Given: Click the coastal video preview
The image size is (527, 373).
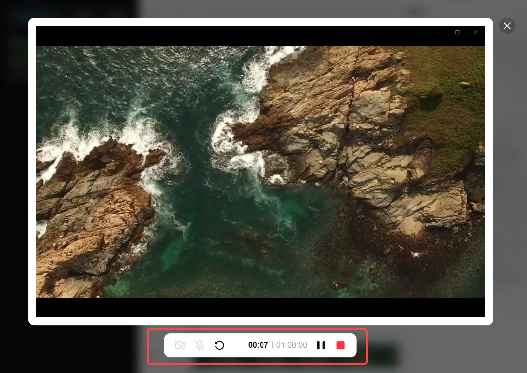Looking at the screenshot, I should pos(261,172).
